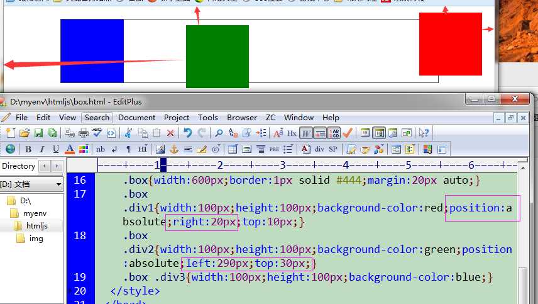The height and width of the screenshot is (304, 538).
Task: Toggle the Directory window panel button
Action: point(379,133)
